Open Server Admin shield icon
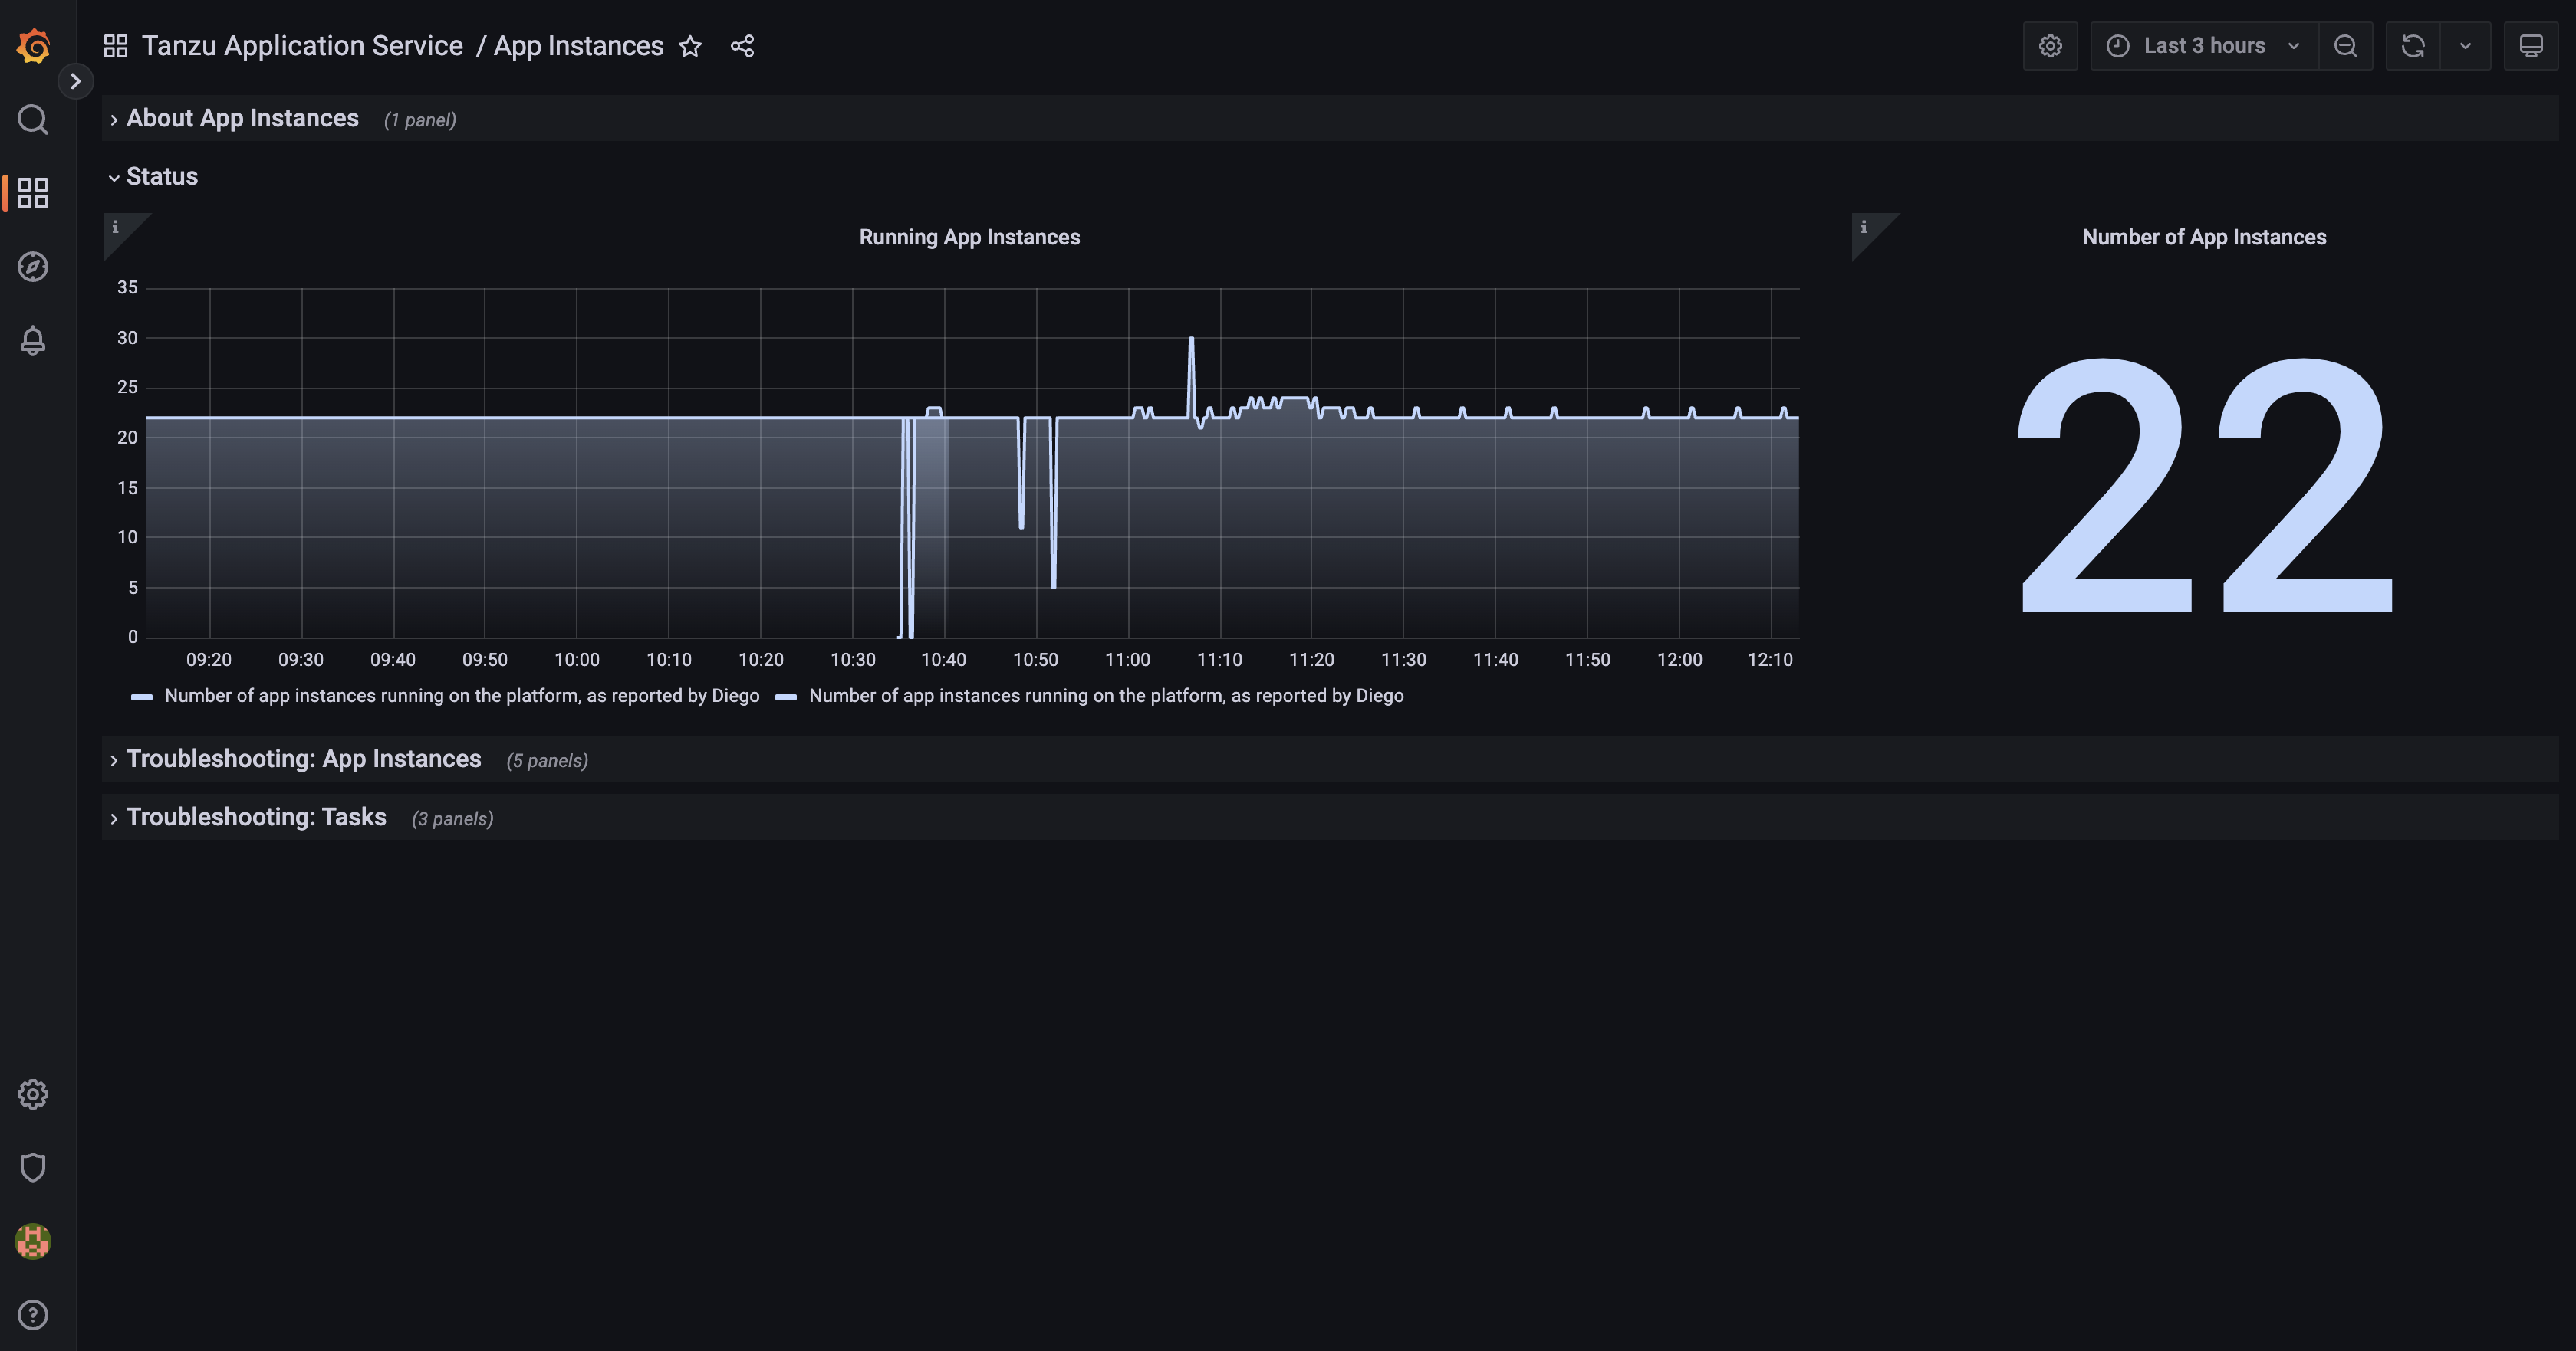The width and height of the screenshot is (2576, 1351). (x=33, y=1167)
